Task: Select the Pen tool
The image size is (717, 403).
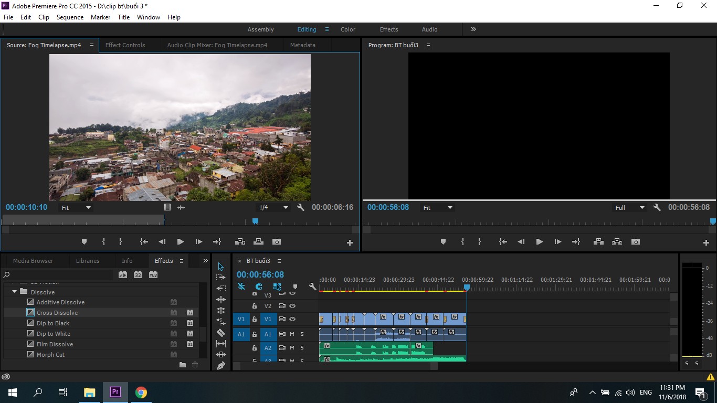Action: [x=221, y=366]
